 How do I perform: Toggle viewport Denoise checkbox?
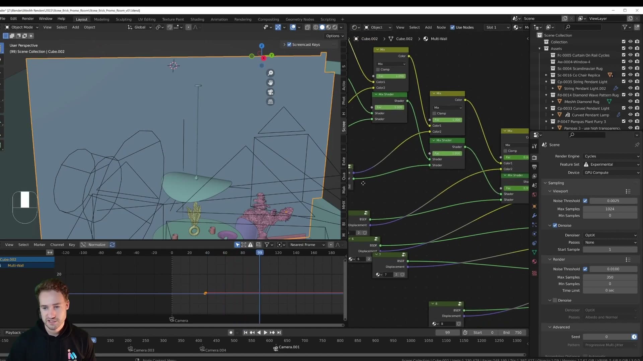coord(555,226)
